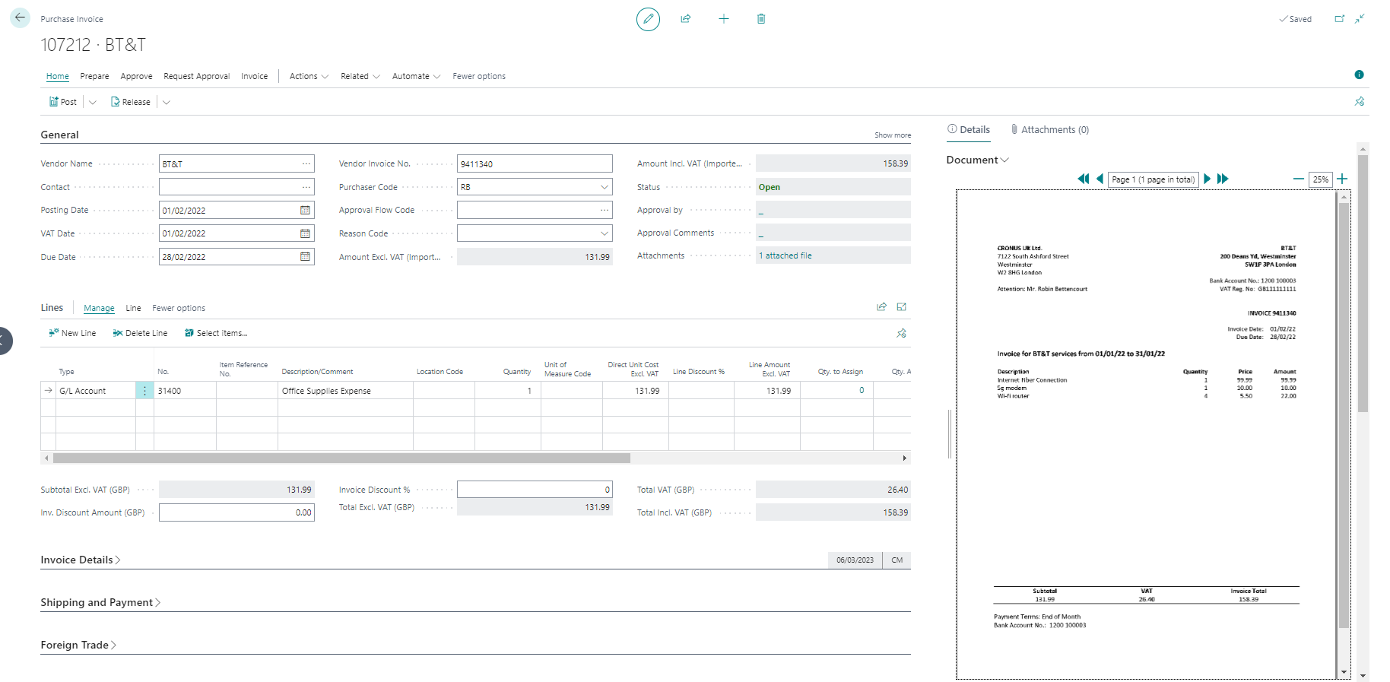Open invoice in new window
Screen dimensions: 1390x682
click(x=1340, y=19)
